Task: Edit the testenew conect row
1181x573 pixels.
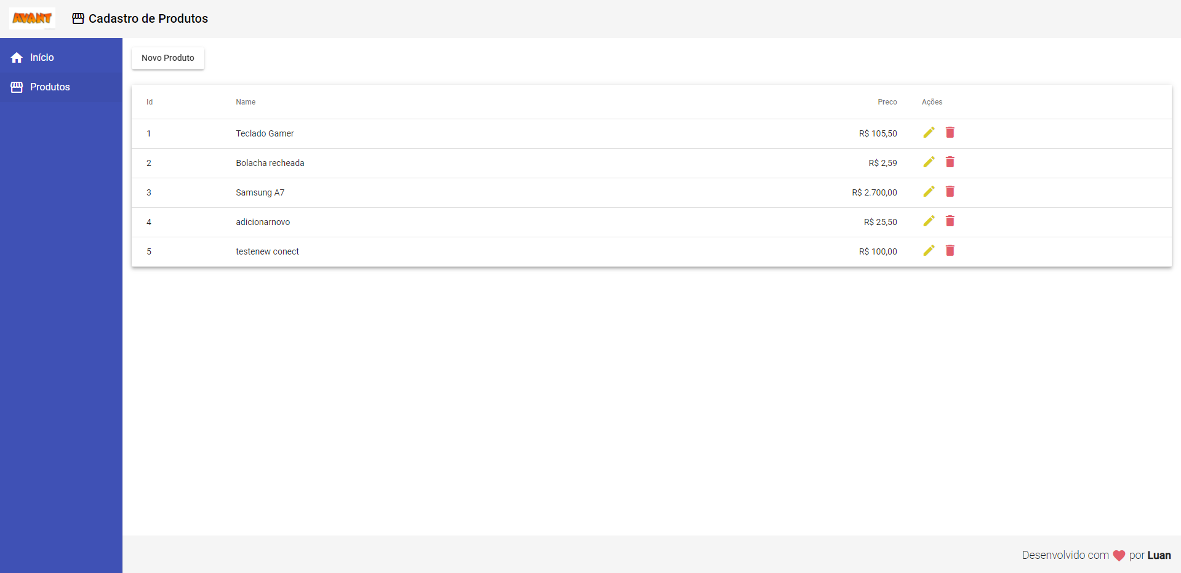Action: (x=929, y=251)
